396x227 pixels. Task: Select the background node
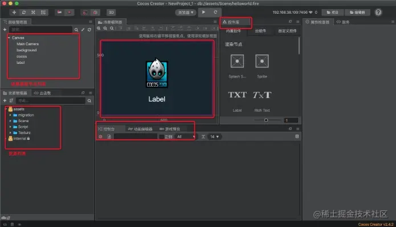coord(27,50)
